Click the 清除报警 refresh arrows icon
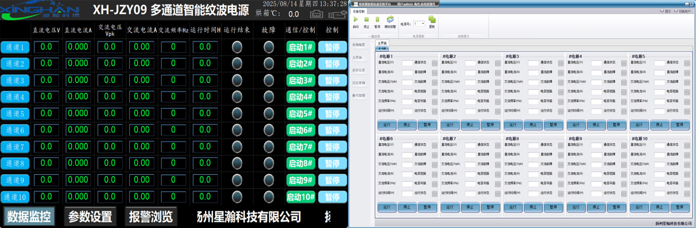696x228 pixels. pyautogui.click(x=390, y=19)
